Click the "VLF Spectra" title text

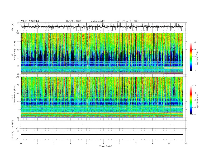(30, 21)
